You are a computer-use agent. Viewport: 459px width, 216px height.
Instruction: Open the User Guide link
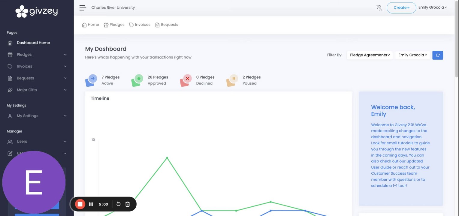(381, 167)
